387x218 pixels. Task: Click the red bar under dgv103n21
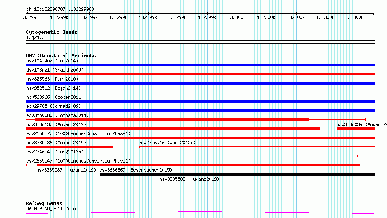[200, 74]
